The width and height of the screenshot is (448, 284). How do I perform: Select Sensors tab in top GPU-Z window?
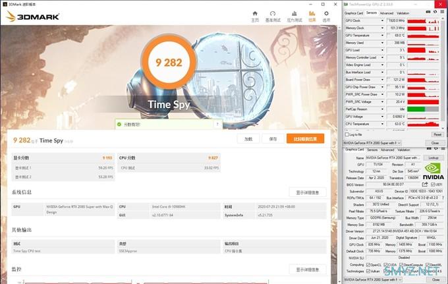pos(372,13)
